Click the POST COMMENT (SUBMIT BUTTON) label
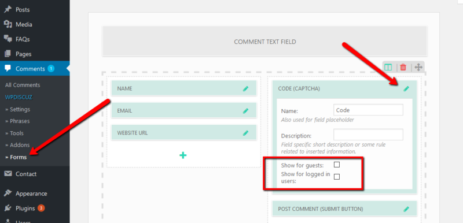 (x=321, y=209)
